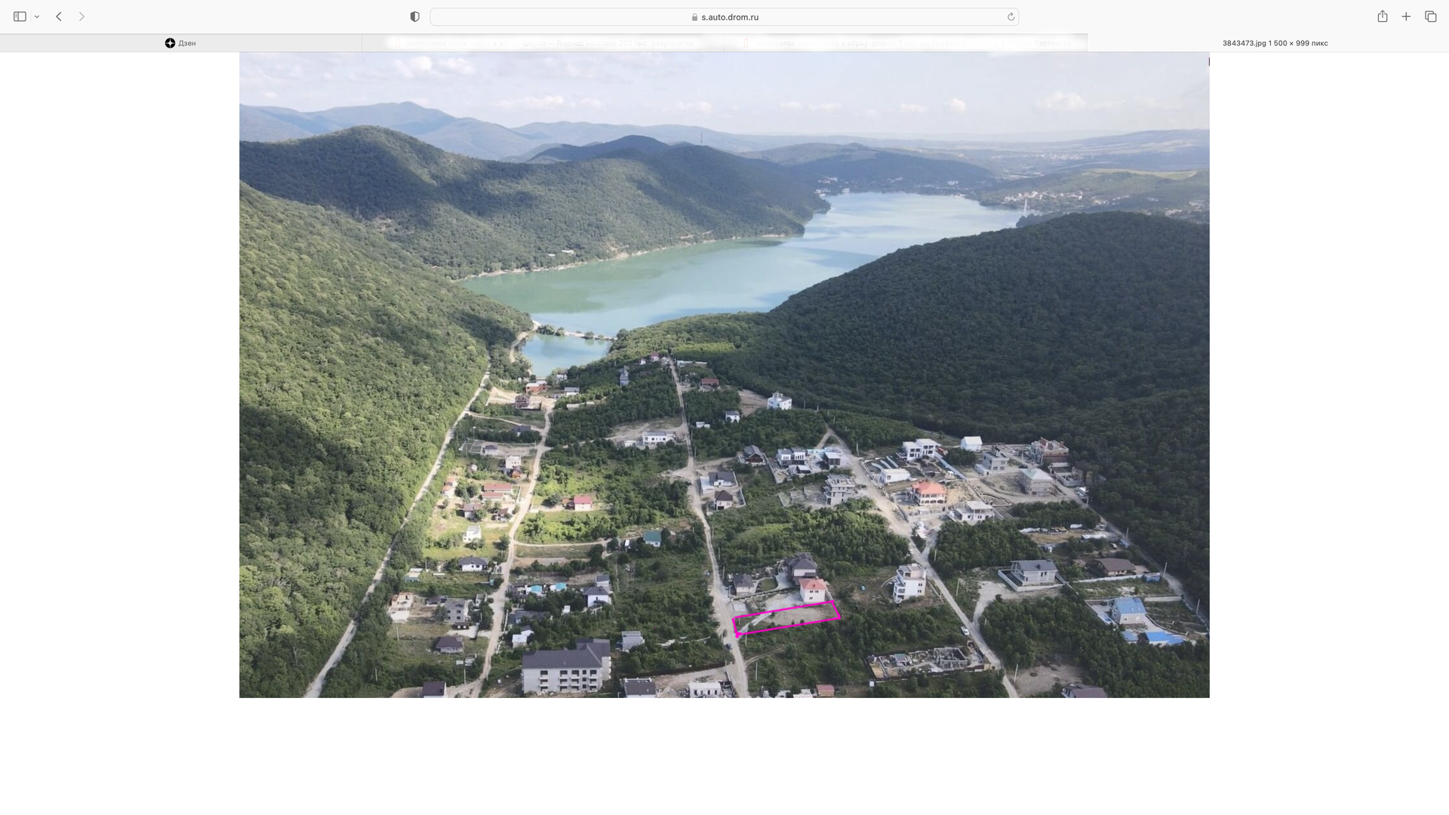Select the third blurred tab
The height and width of the screenshot is (815, 1449).
point(904,43)
